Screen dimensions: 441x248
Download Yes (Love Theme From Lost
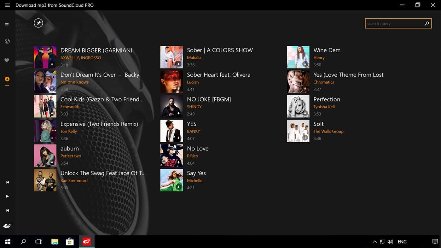coord(305,89)
